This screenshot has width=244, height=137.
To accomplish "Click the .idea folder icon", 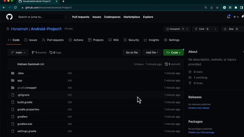I will pyautogui.click(x=13, y=73).
